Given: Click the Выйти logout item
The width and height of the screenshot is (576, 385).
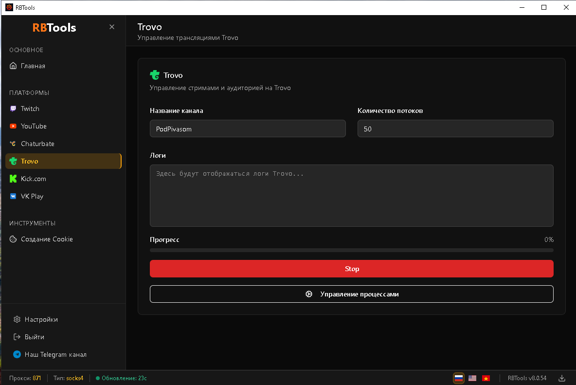Looking at the screenshot, I should click(x=35, y=337).
